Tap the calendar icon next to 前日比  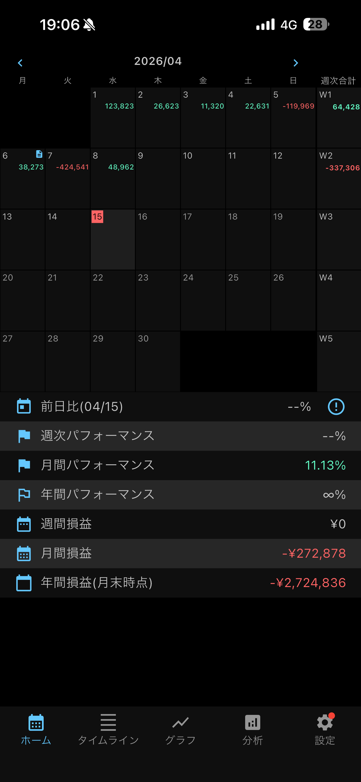24,406
